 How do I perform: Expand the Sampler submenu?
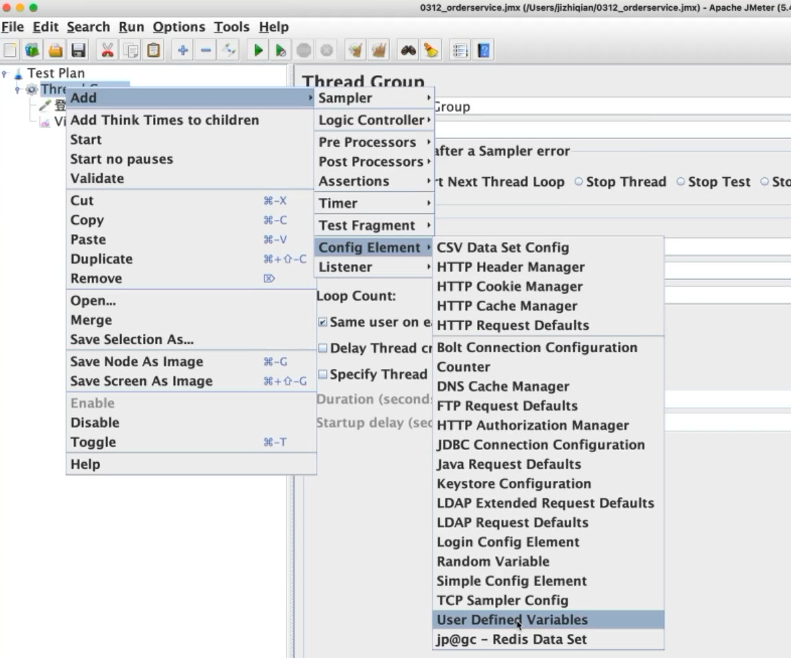coord(374,98)
